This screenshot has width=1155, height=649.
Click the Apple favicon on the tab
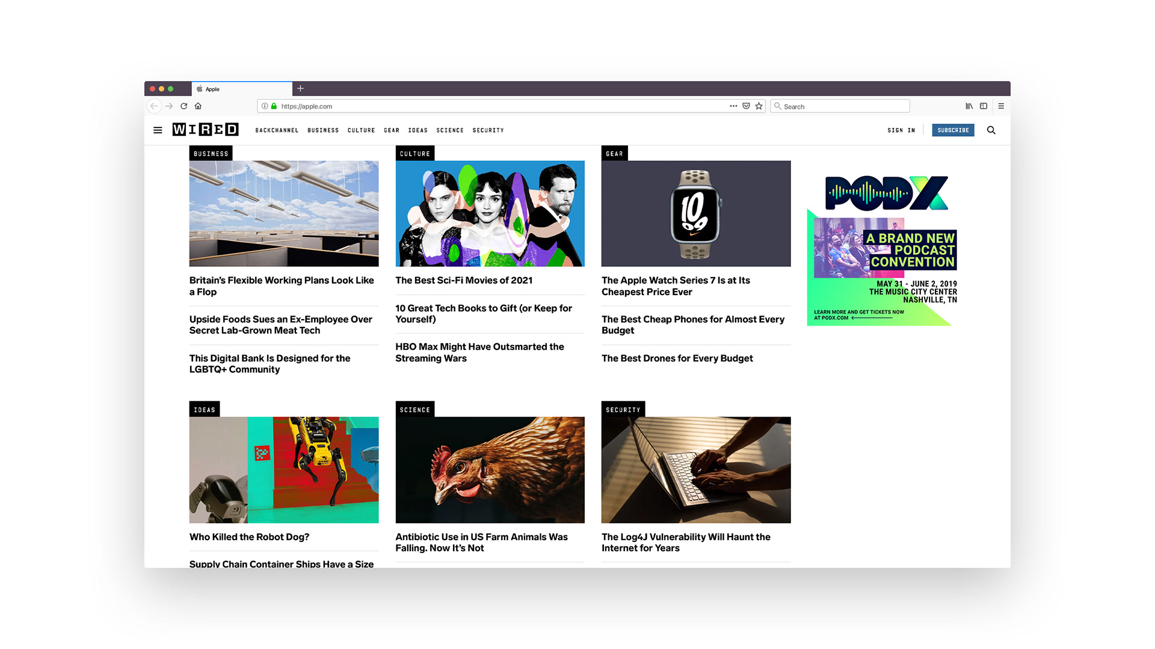tap(200, 89)
